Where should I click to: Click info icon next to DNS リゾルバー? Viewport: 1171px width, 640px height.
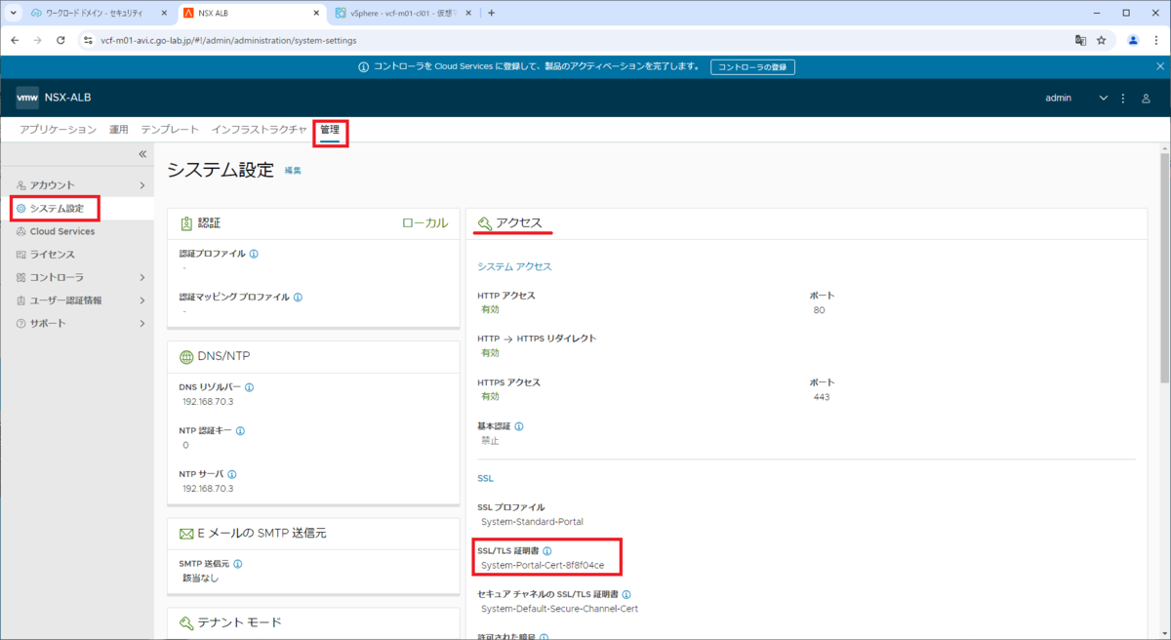coord(249,387)
